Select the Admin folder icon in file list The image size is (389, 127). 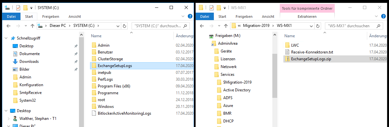[x=94, y=45]
